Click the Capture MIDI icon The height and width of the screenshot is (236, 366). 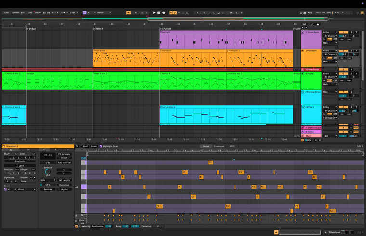tap(183, 13)
